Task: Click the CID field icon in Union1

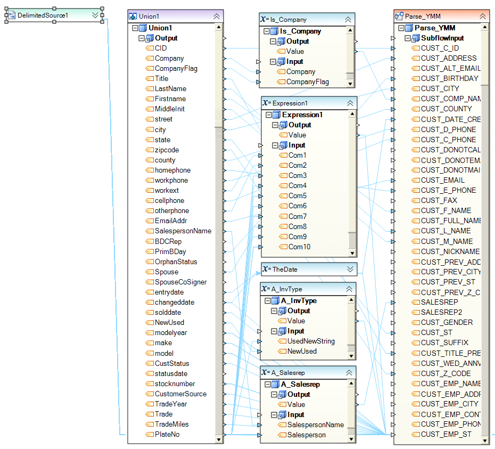Action: tap(150, 48)
